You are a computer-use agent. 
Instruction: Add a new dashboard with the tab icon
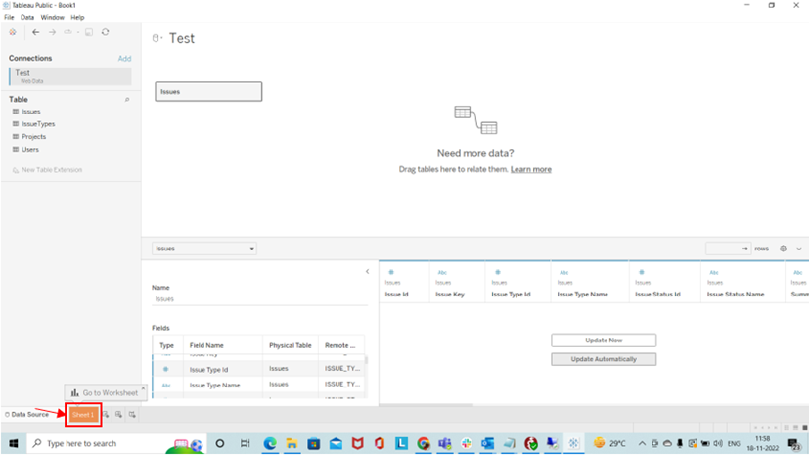click(118, 415)
